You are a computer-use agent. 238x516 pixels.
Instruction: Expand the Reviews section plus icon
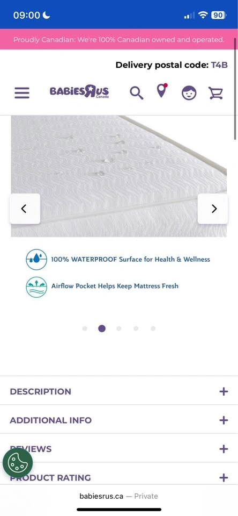(x=224, y=449)
